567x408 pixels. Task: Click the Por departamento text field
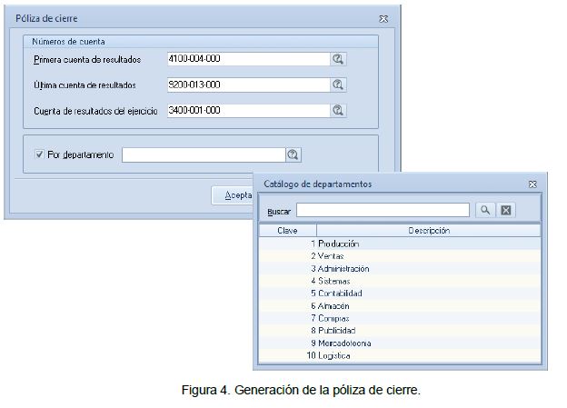[203, 154]
